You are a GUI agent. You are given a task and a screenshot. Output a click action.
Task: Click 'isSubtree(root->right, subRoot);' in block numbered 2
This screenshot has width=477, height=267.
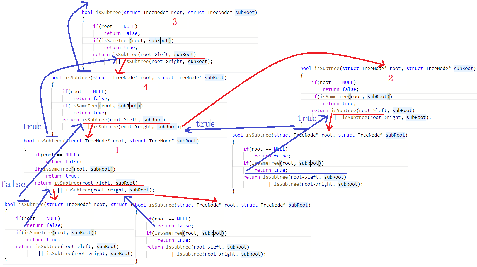pyautogui.click(x=387, y=117)
